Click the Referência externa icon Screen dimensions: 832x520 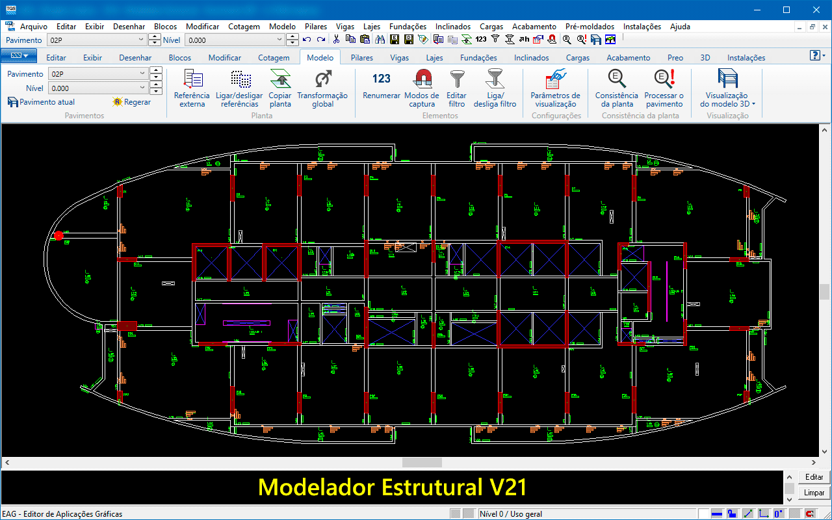click(192, 88)
